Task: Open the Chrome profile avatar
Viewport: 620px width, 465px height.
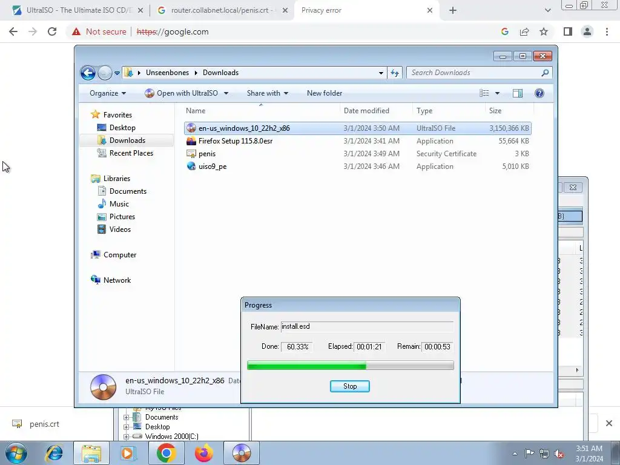Action: [x=587, y=31]
